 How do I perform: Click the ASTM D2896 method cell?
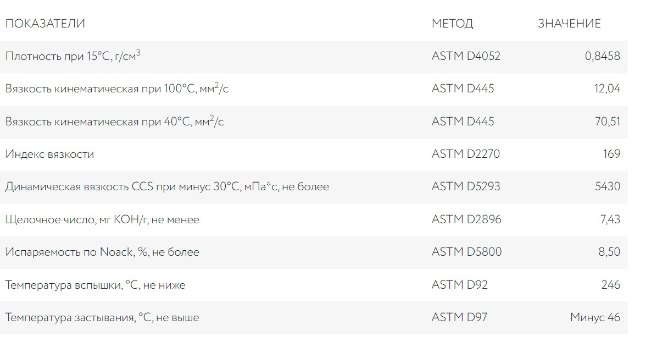pos(466,220)
